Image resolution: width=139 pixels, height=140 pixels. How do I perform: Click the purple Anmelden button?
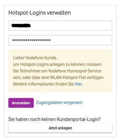point(21,103)
